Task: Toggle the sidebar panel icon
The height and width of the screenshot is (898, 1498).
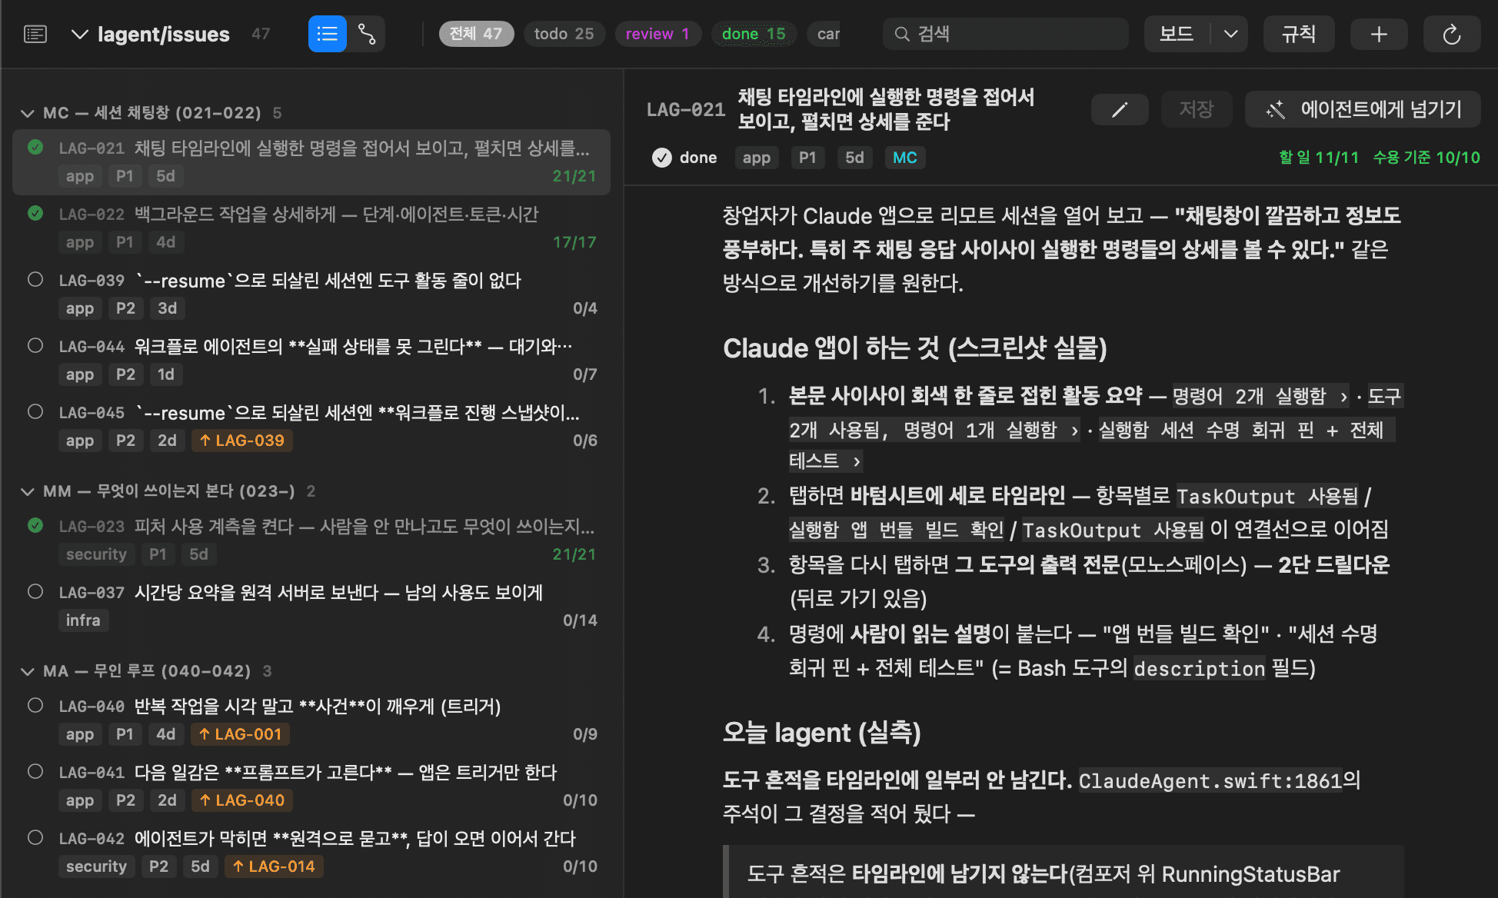Action: [x=35, y=34]
